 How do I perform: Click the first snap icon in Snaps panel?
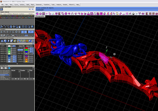click(2, 32)
